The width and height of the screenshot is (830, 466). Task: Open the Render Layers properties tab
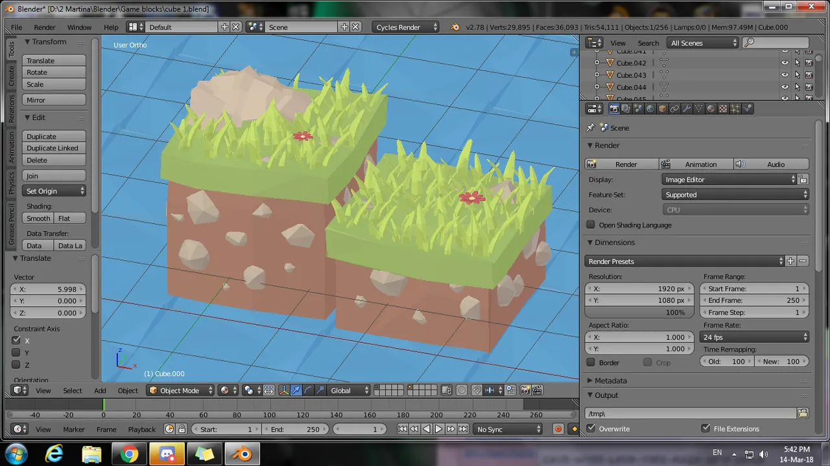tap(626, 109)
